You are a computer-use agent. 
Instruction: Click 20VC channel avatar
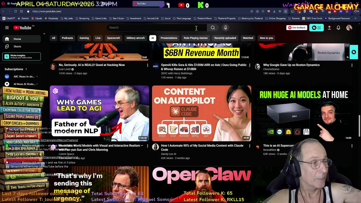click(155, 67)
